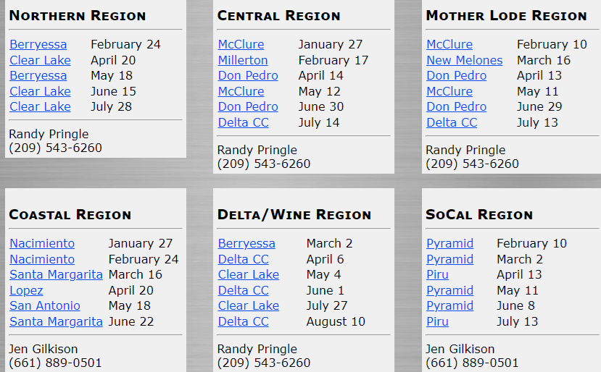This screenshot has height=372, width=601.
Task: Open Central Region Don Pedro June 30 link
Action: click(248, 106)
